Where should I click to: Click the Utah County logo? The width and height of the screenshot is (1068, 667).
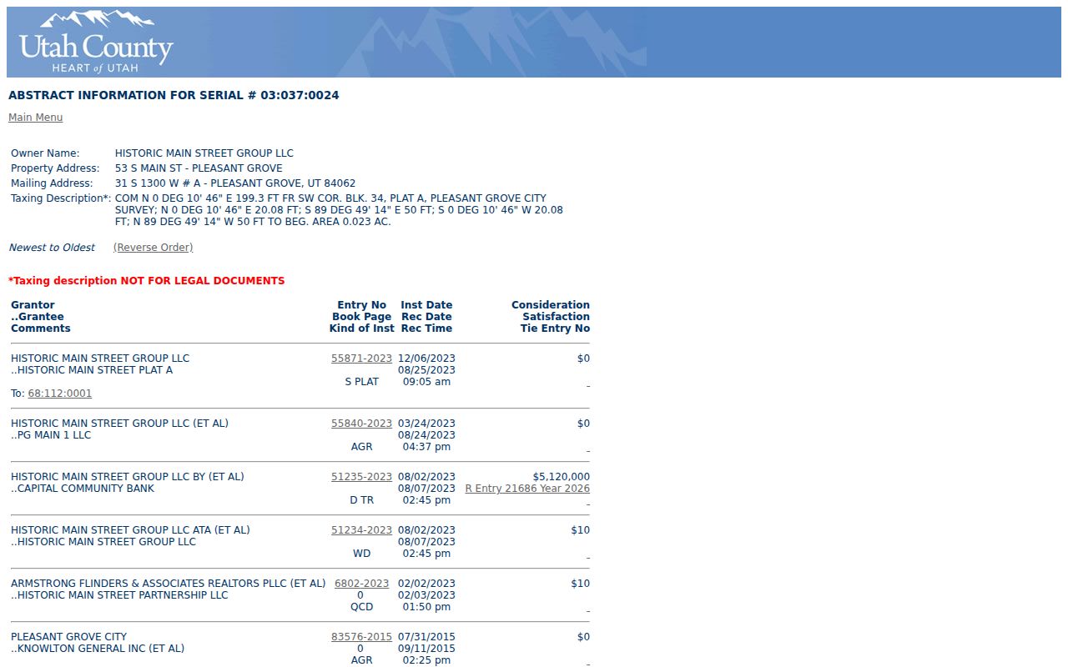[x=95, y=43]
